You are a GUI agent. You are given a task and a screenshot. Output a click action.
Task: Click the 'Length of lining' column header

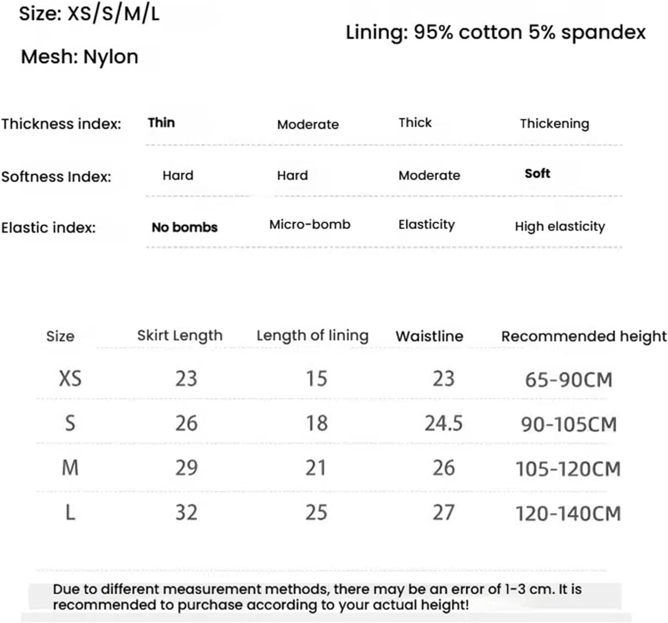(312, 336)
